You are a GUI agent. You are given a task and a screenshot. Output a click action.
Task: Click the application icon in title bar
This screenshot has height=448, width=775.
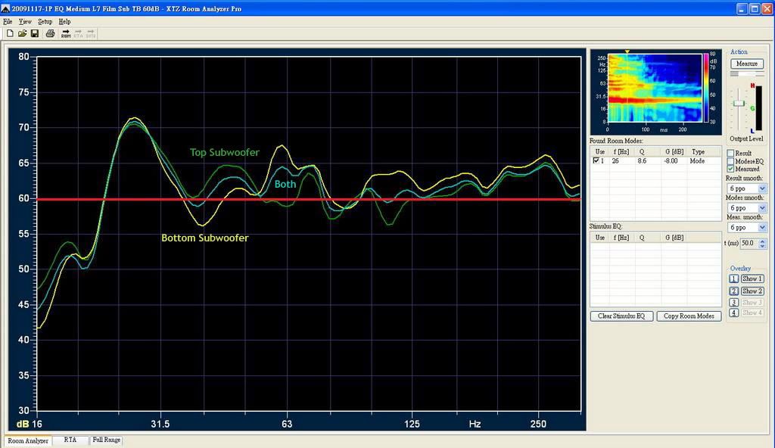tap(5, 8)
